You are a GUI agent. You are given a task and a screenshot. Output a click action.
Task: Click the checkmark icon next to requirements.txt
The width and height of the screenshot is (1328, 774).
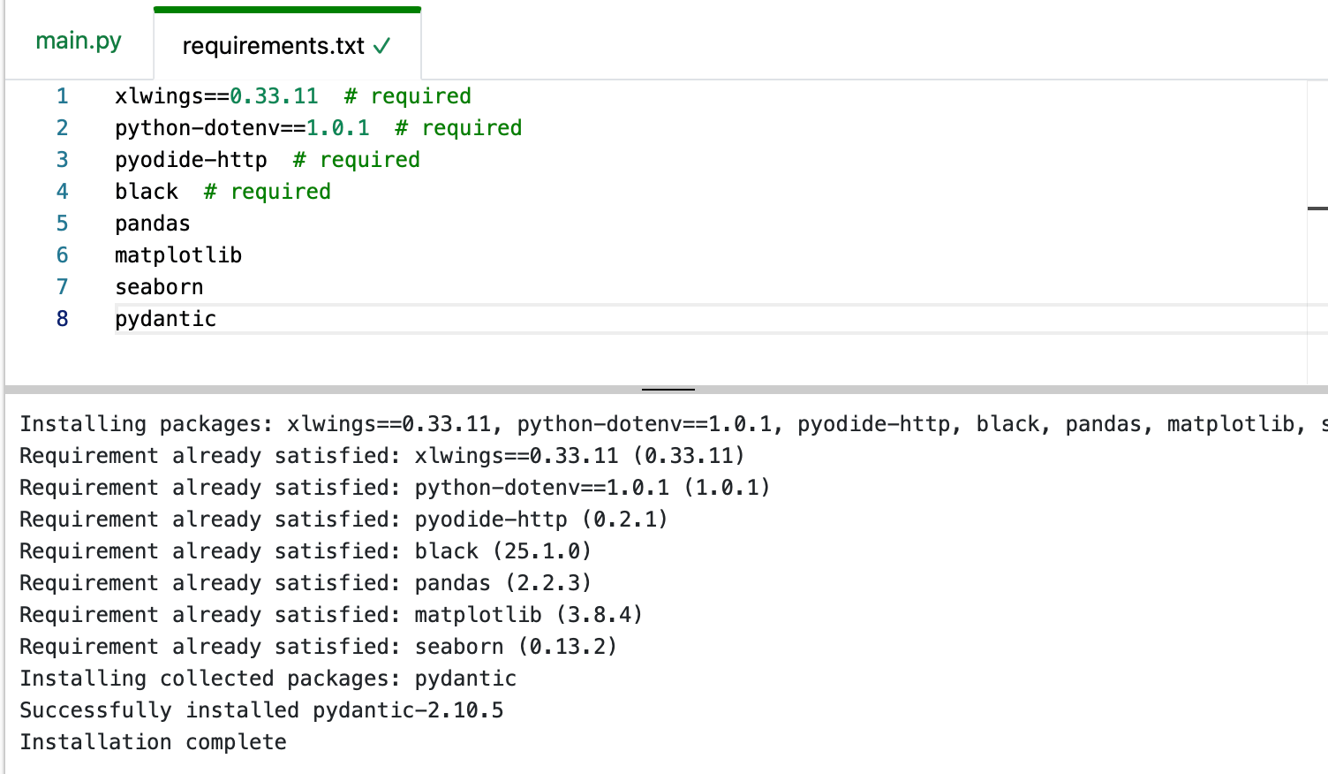[x=382, y=46]
